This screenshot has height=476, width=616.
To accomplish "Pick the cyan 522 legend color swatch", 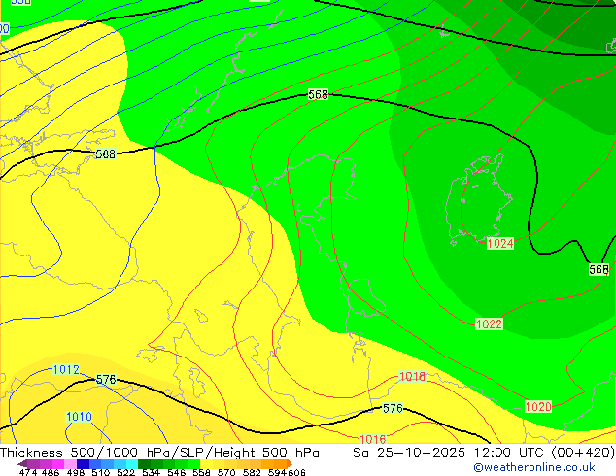I will (x=131, y=463).
